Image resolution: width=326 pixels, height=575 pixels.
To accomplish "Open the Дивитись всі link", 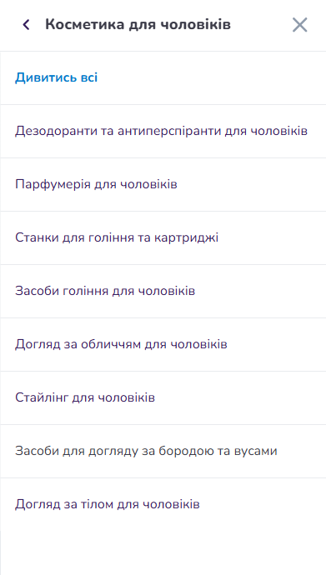I will click(x=56, y=77).
